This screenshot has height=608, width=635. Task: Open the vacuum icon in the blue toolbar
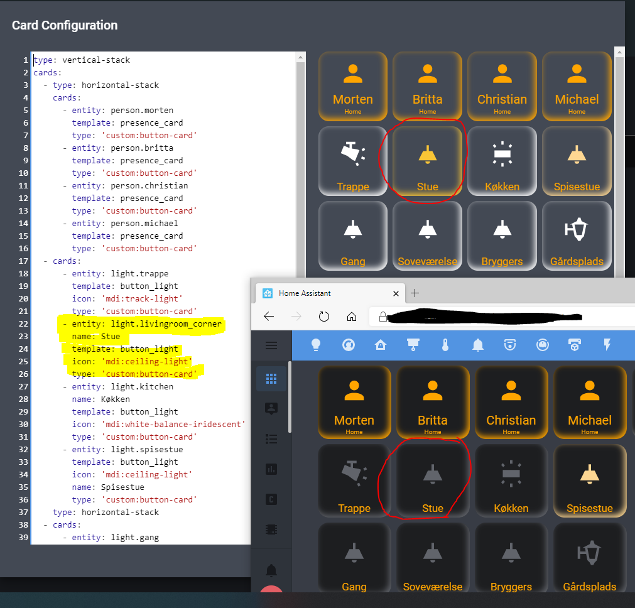542,345
